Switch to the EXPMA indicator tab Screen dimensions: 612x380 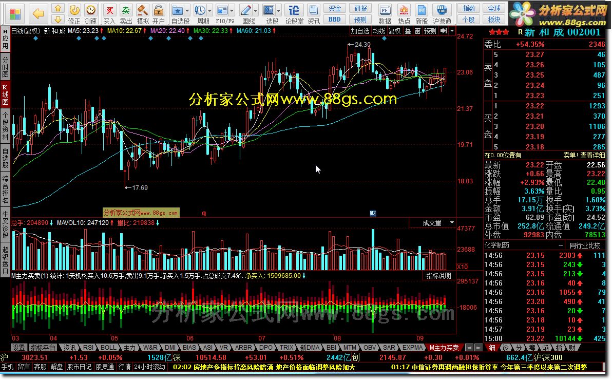[412, 348]
